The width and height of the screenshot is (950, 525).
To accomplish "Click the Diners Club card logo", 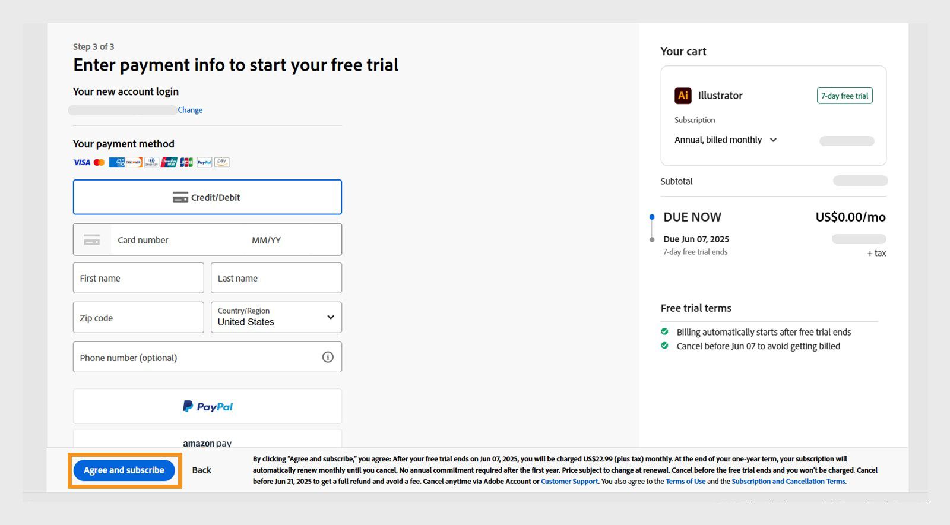I will click(151, 162).
